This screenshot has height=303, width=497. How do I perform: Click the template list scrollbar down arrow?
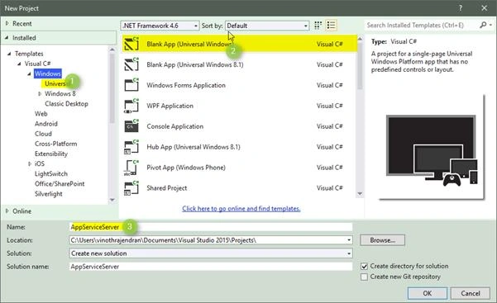pyautogui.click(x=360, y=193)
